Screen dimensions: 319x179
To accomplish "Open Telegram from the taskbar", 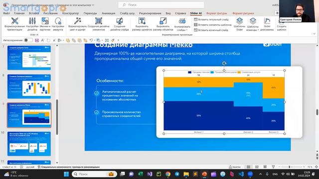I will point(177,174).
